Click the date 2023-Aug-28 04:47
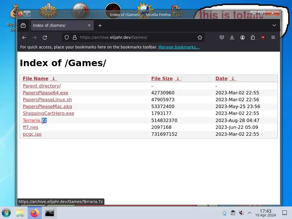 pyautogui.click(x=238, y=121)
